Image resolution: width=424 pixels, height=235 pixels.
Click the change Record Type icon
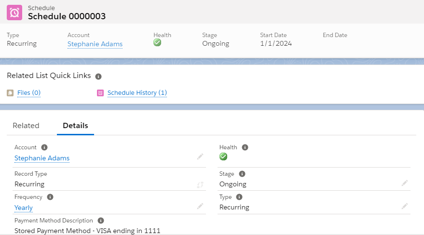point(200,184)
